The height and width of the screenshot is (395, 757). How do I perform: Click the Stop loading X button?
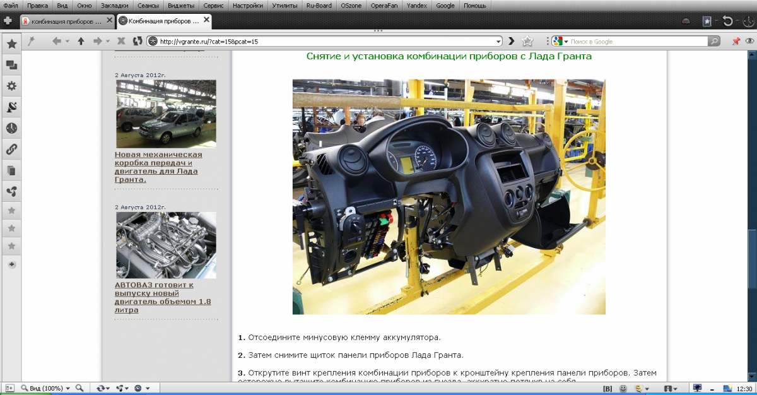(122, 42)
